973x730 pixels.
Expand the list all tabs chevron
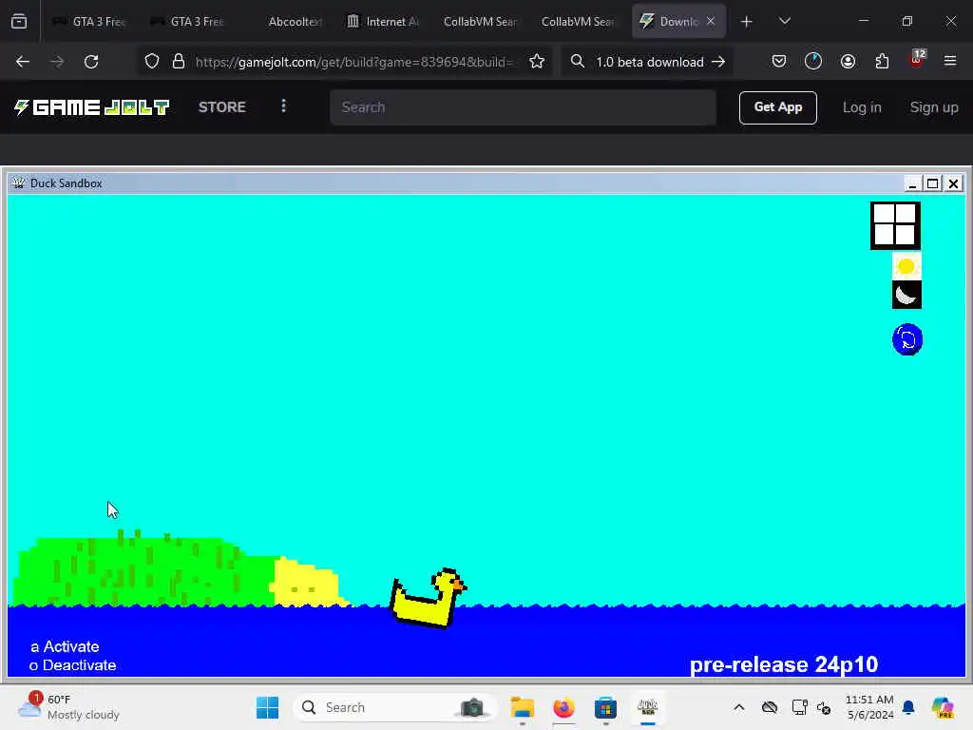click(x=784, y=22)
